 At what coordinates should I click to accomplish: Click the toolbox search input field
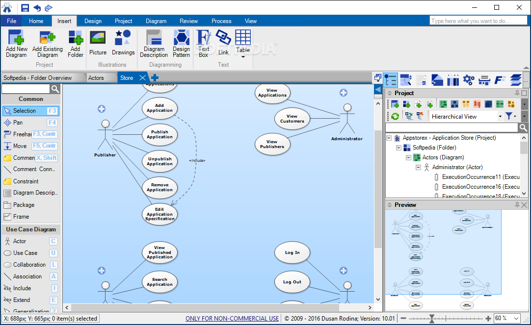coord(26,89)
